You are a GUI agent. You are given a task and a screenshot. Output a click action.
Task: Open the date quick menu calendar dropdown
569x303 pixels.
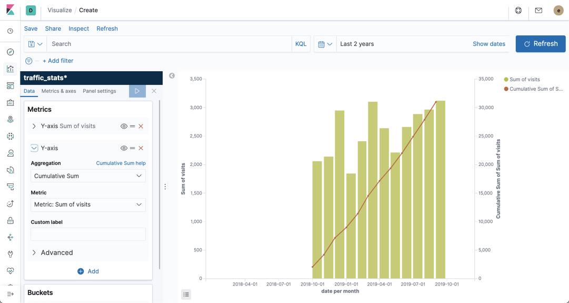pos(325,44)
